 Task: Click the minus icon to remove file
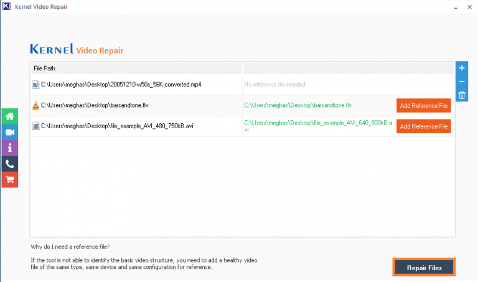tap(461, 82)
